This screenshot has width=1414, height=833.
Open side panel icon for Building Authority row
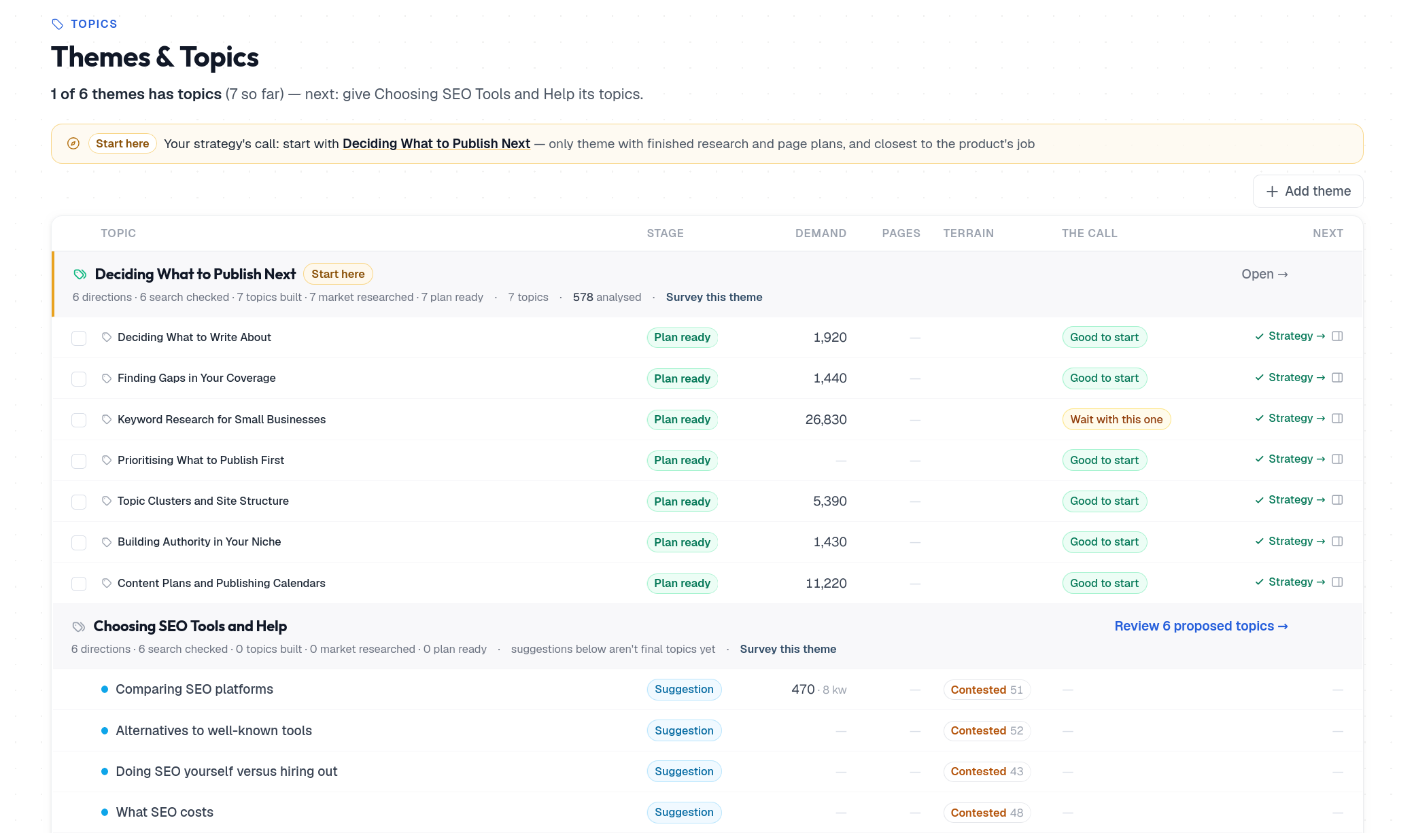[1337, 541]
